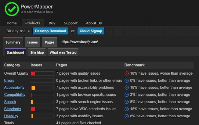Click the Pages column header

[62, 65]
